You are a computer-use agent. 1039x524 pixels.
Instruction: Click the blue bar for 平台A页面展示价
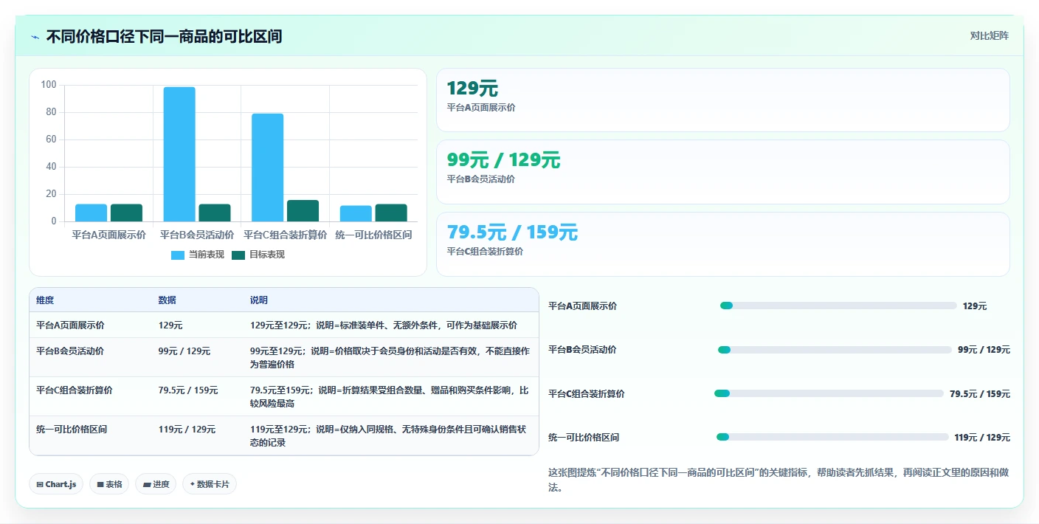(91, 213)
